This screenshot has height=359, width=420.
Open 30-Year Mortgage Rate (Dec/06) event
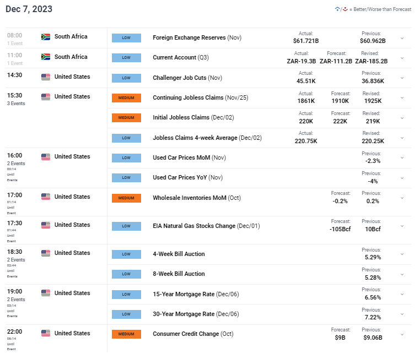[x=196, y=314]
